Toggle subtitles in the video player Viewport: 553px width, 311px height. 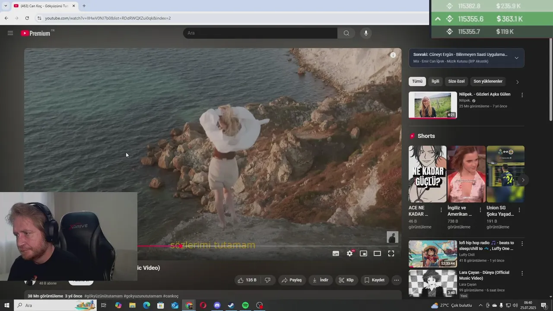336,254
